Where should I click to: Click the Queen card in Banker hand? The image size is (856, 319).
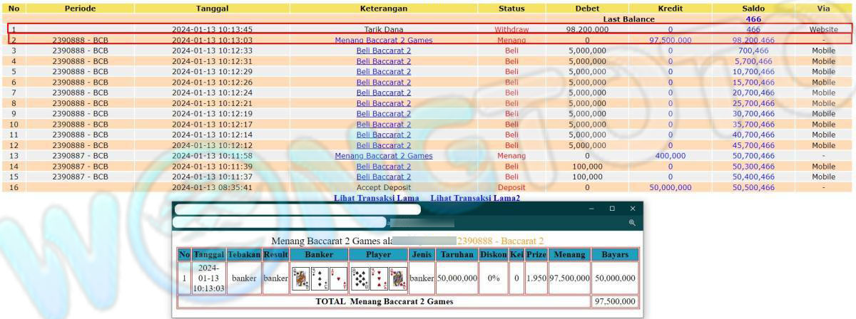point(301,278)
